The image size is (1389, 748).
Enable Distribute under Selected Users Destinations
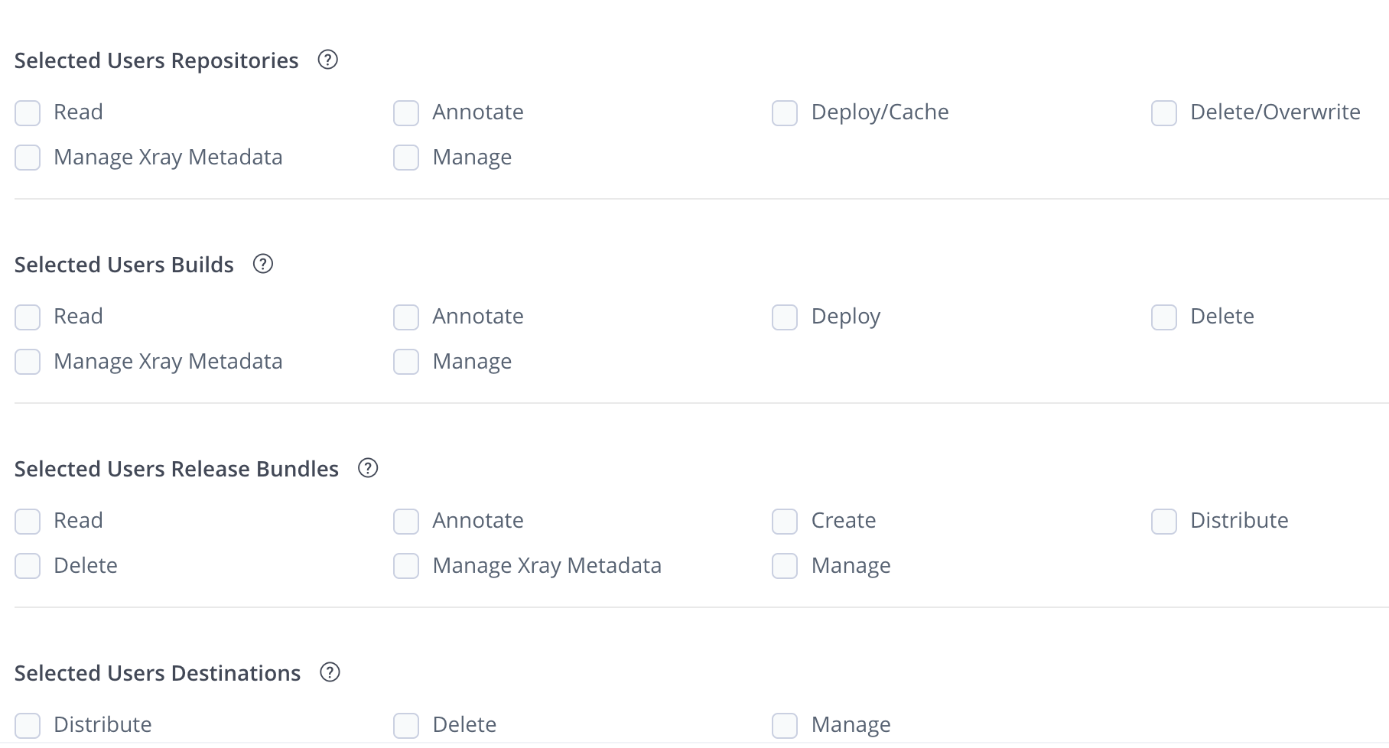28,724
